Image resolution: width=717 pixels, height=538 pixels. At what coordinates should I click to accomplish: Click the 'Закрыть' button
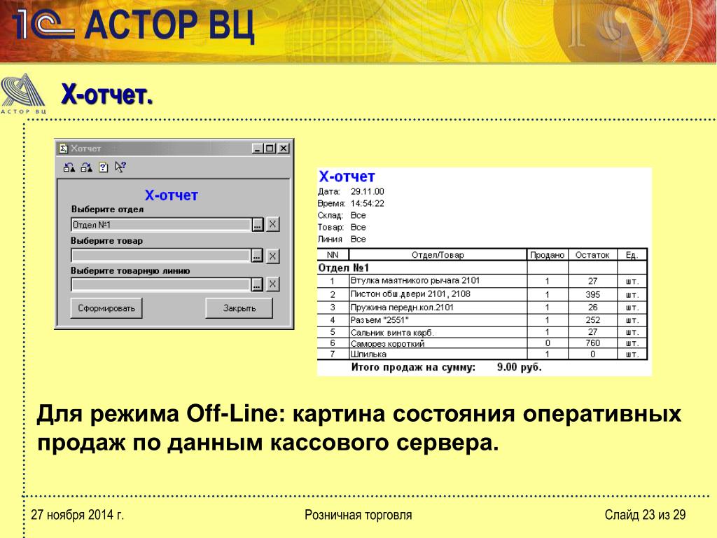[x=239, y=308]
